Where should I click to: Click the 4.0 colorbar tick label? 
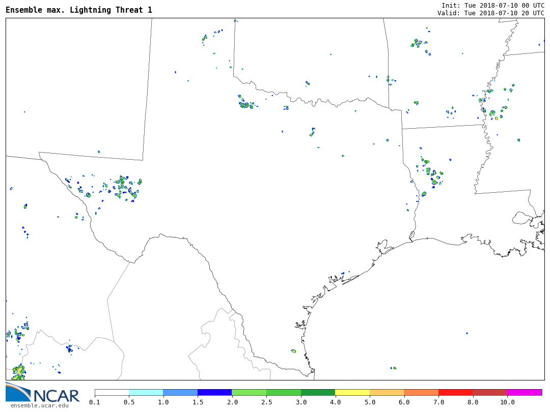pos(335,402)
